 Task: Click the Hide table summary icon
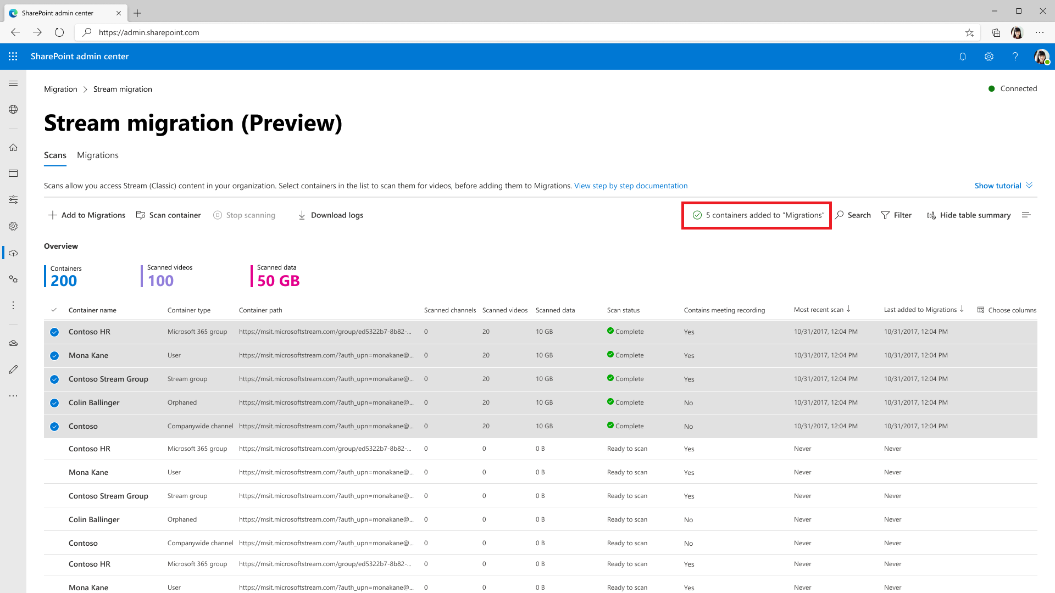click(x=931, y=215)
